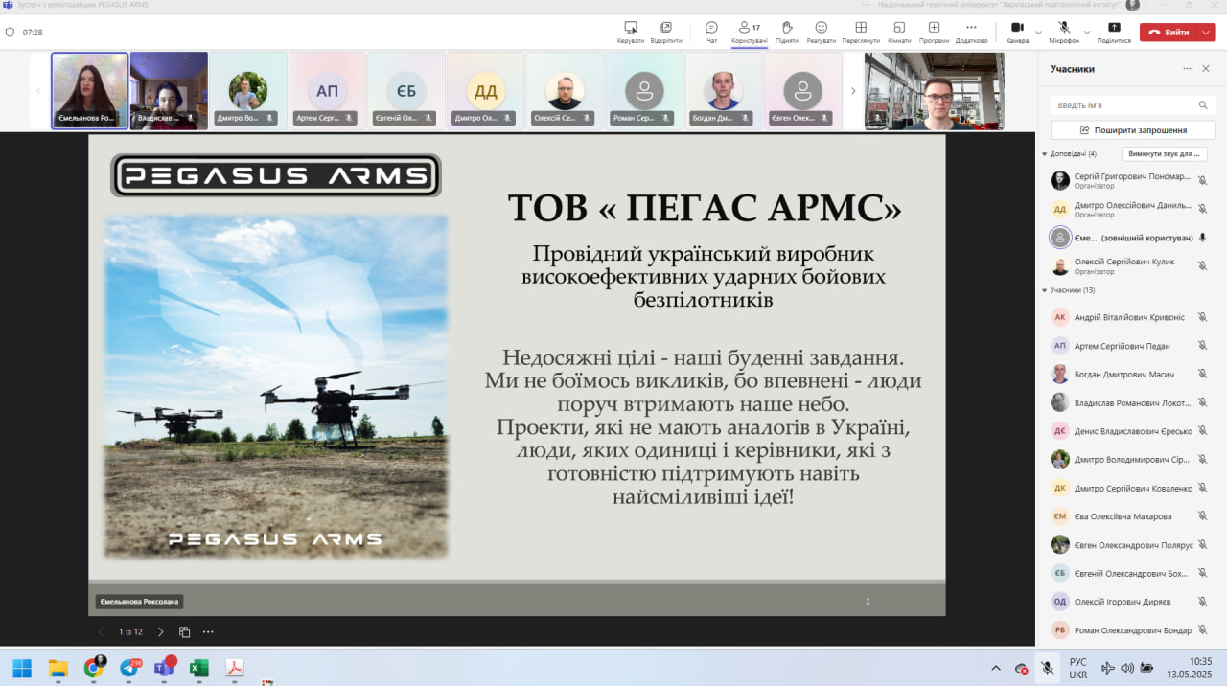Collapse the Доповідачі (4) section
Image resolution: width=1227 pixels, height=686 pixels.
click(1045, 153)
